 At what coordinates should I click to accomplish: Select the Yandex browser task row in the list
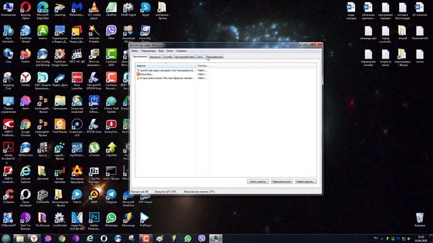pos(172,70)
